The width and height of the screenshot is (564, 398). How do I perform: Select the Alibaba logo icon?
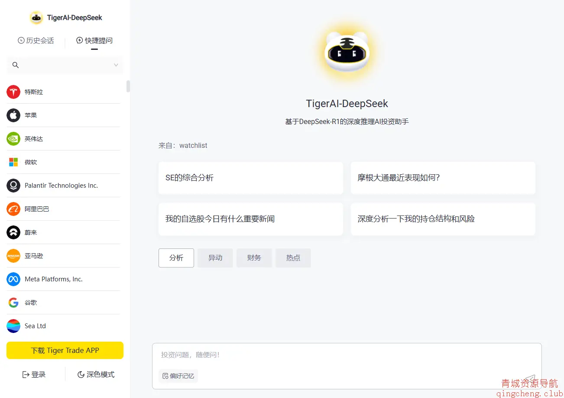[13, 209]
